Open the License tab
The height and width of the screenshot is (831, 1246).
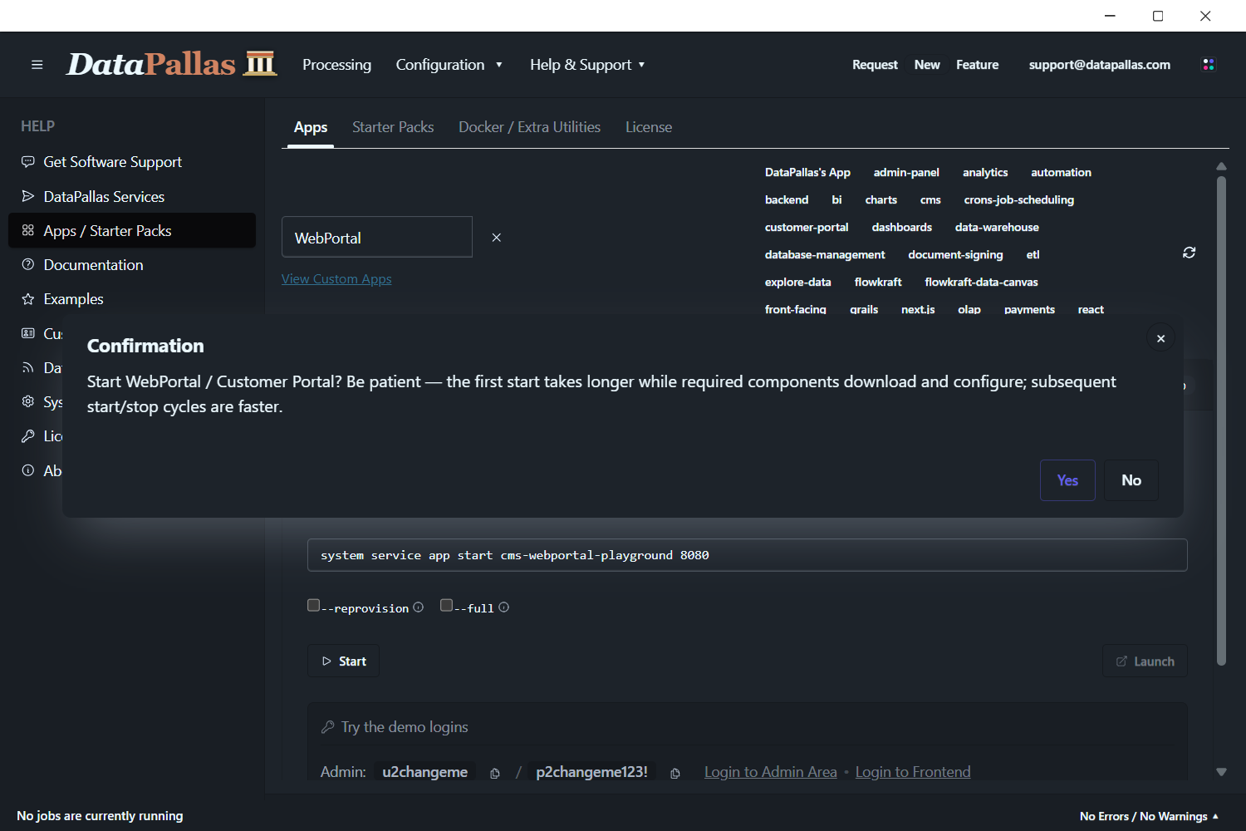coord(649,127)
